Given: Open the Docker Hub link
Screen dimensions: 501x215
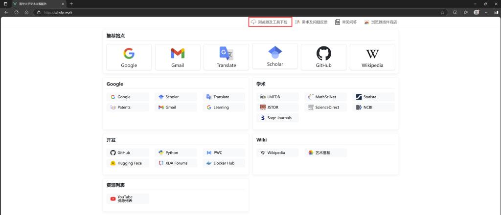Looking at the screenshot, I should click(x=224, y=163).
